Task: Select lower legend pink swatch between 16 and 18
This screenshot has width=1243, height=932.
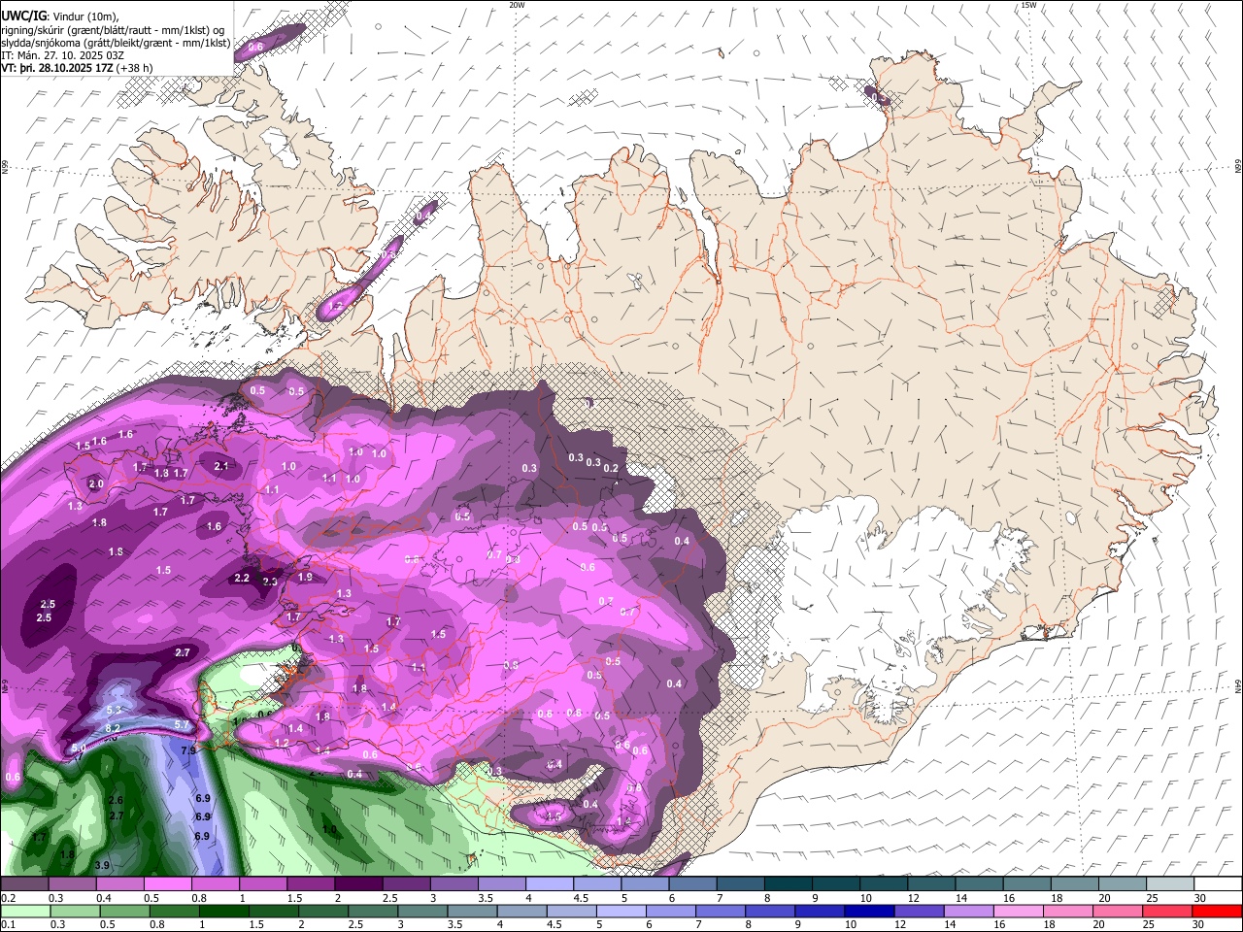Action: [1019, 911]
